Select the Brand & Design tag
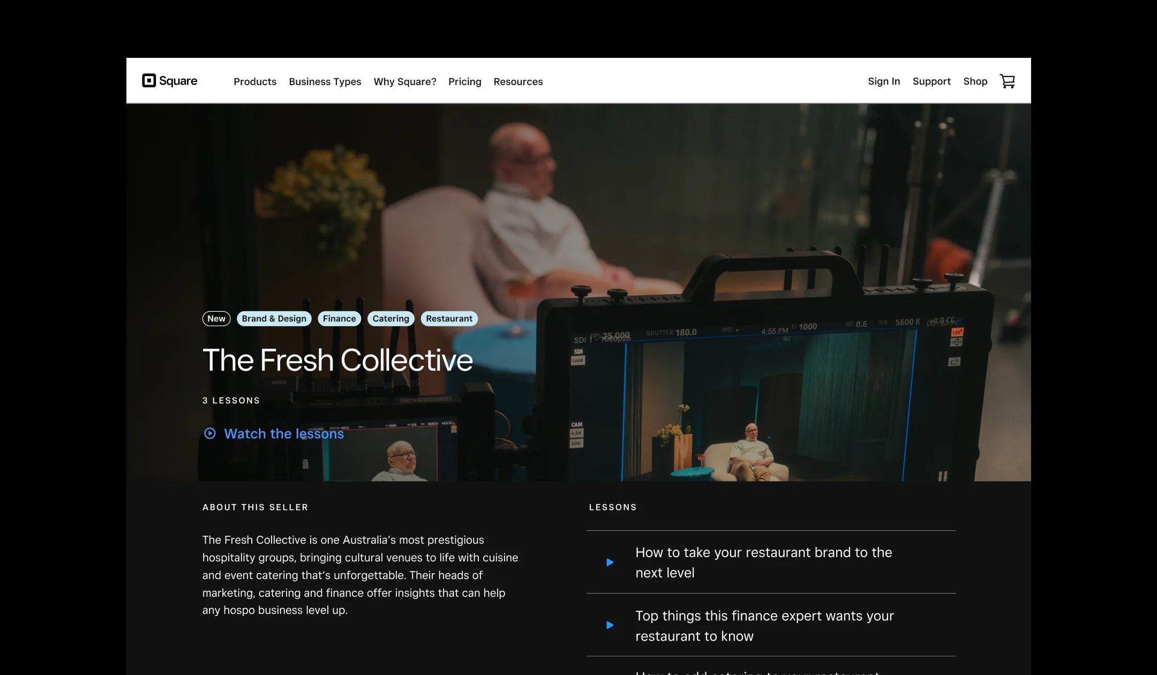The width and height of the screenshot is (1157, 675). point(274,319)
